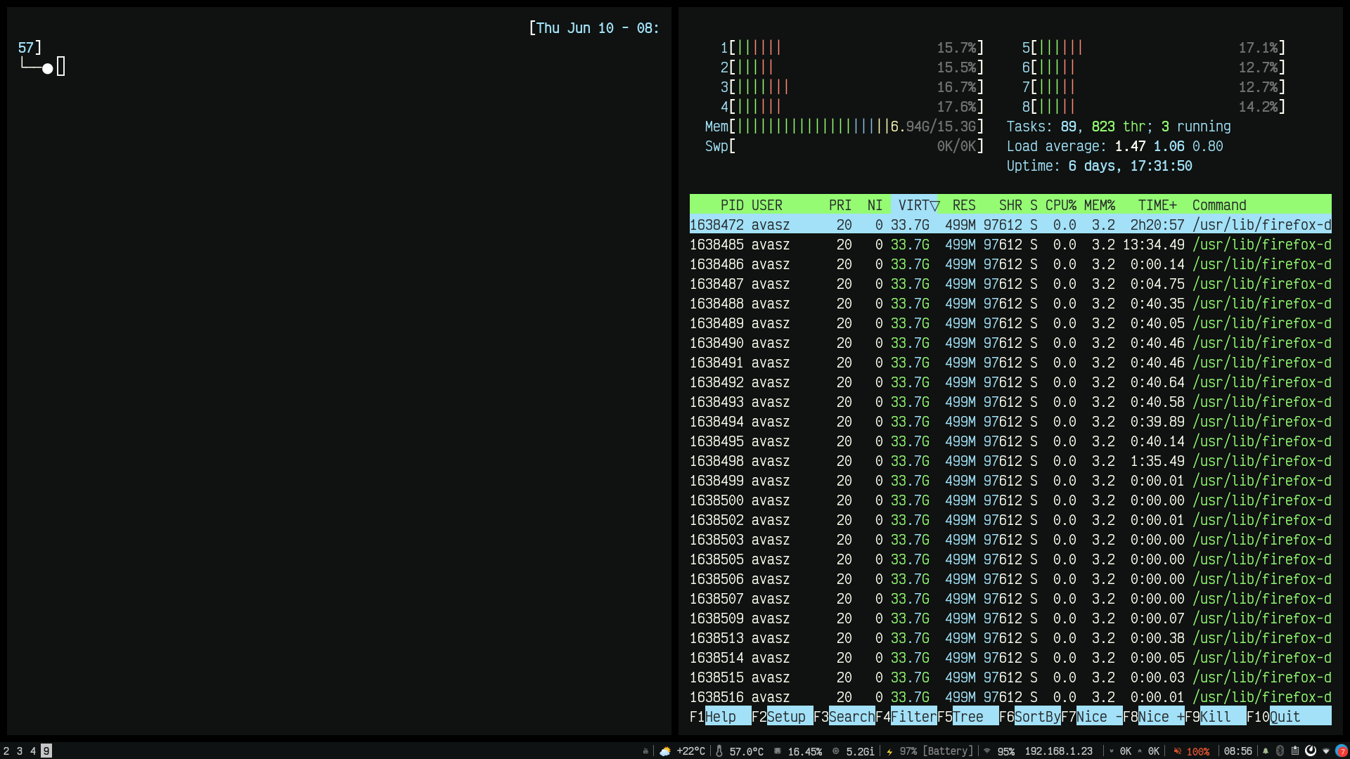The width and height of the screenshot is (1350, 759).
Task: Click the memory usage icon beside 5.2Gi
Action: [836, 751]
